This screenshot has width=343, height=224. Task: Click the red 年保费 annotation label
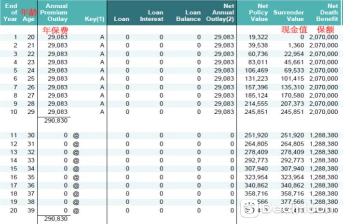[55, 30]
